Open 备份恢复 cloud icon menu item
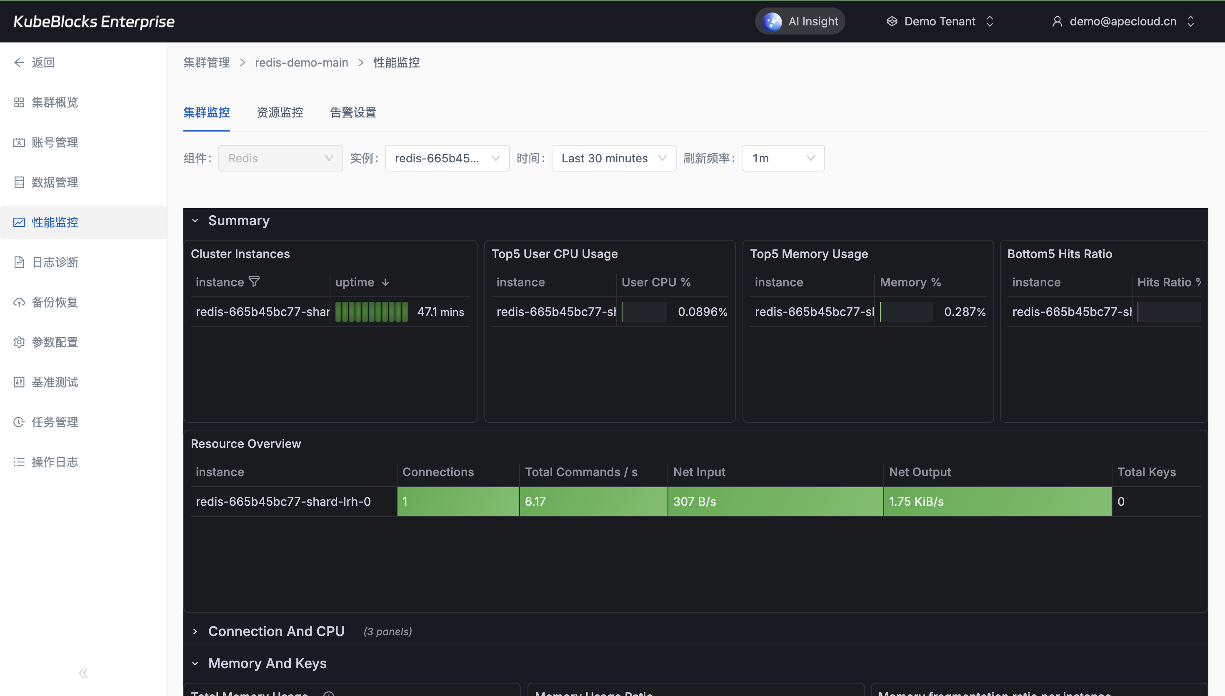1225x696 pixels. coord(19,303)
